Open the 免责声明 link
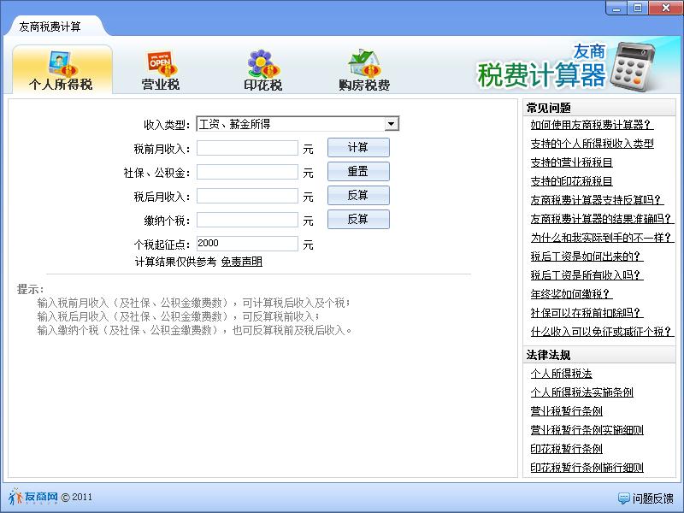 coord(242,261)
